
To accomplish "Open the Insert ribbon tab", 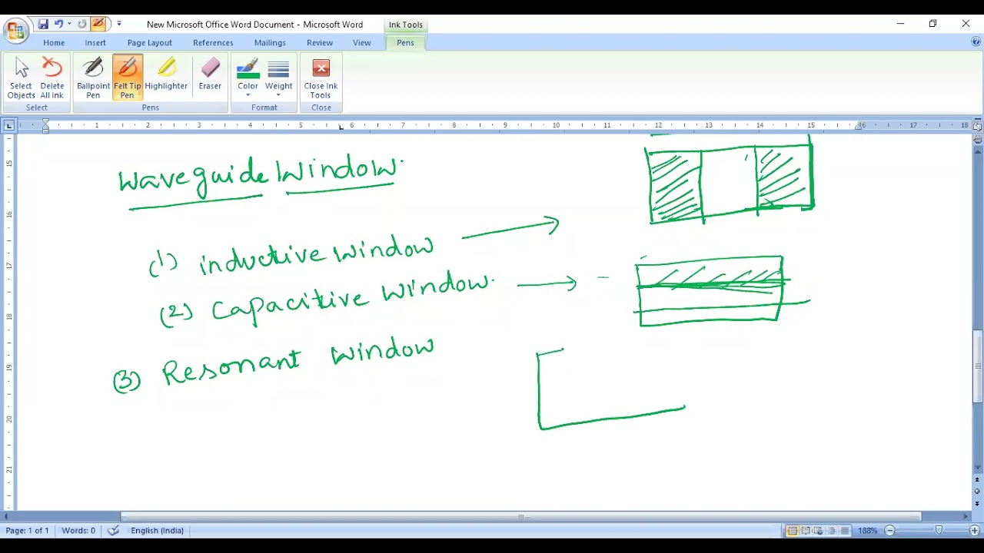I will [95, 43].
